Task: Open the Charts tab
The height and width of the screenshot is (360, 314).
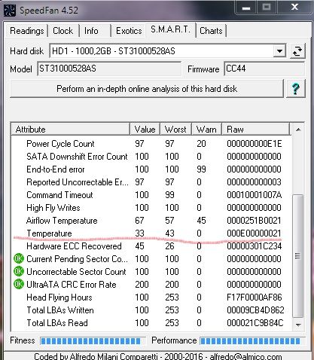Action: pos(211,31)
